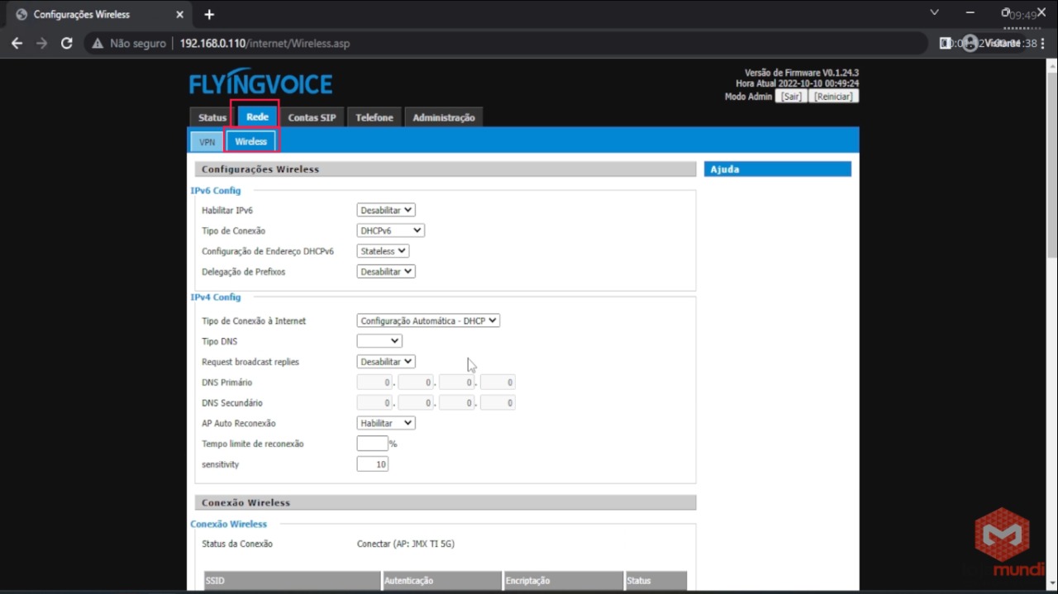This screenshot has height=594, width=1058.
Task: Open the Administração tab
Action: click(443, 117)
